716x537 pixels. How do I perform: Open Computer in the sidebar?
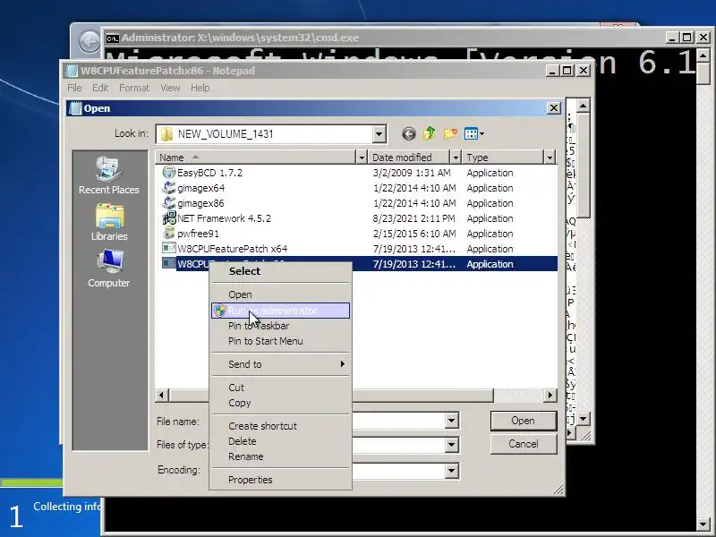(x=108, y=268)
